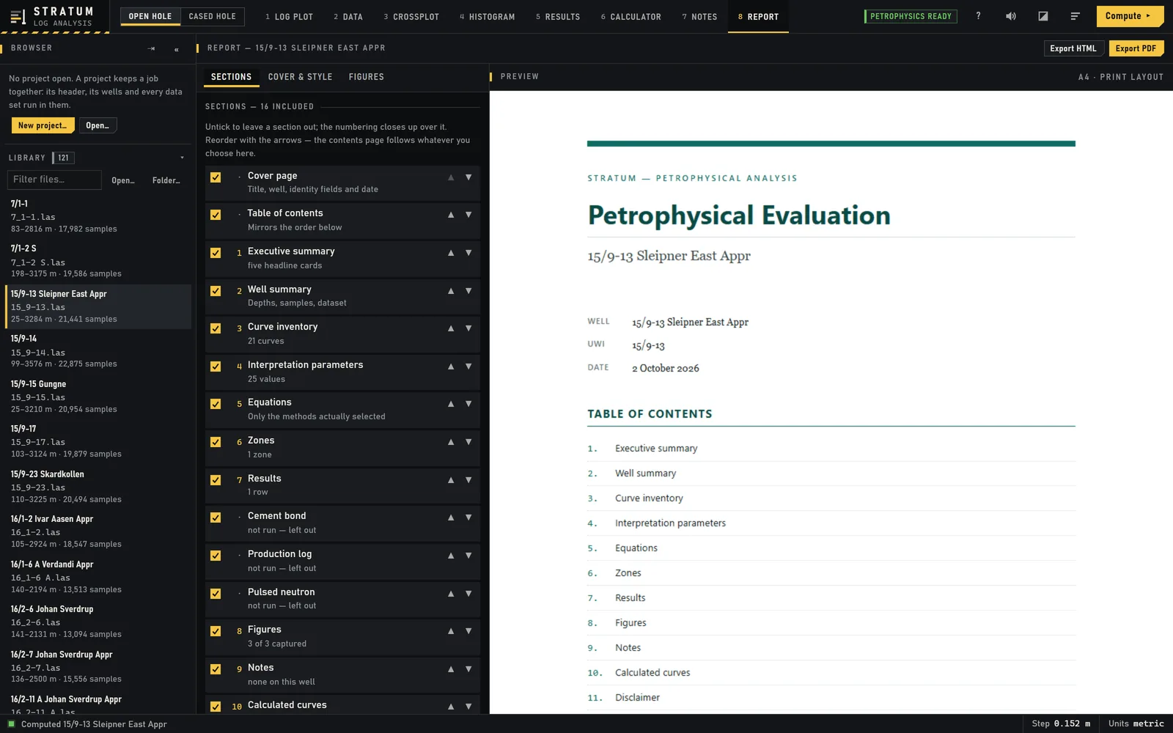Go to the 4 Histogram tab

(487, 17)
